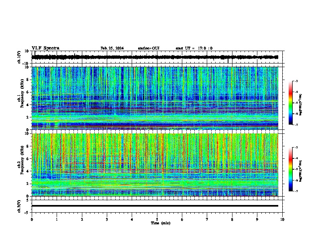
Task: Click the '-4' label on ch.1 colorbar
Action: [296, 92]
